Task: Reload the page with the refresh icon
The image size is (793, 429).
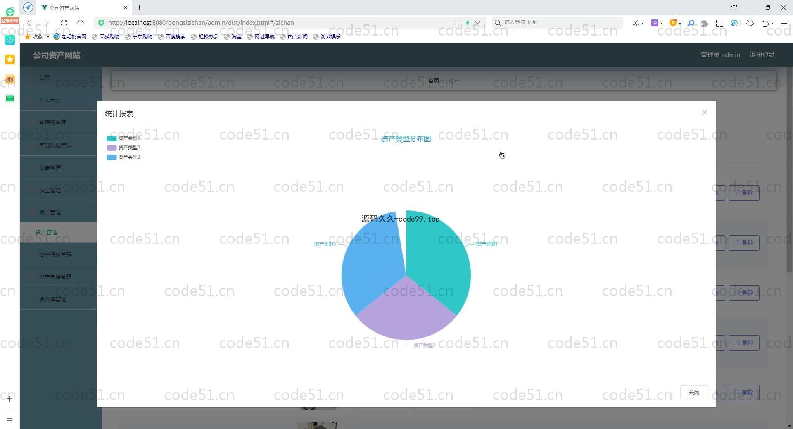Action: click(x=64, y=23)
